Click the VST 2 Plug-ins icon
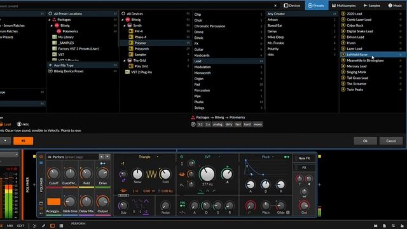407x229 pixels. tap(127, 72)
